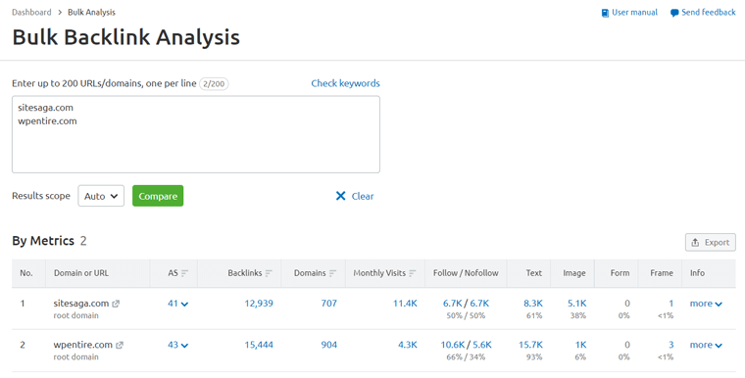Click the green Compare button

(x=158, y=196)
